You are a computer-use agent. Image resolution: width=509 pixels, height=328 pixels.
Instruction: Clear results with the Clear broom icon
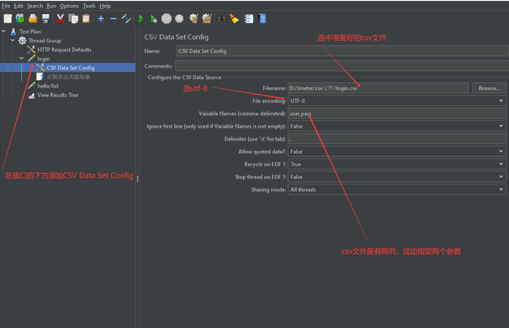[194, 19]
